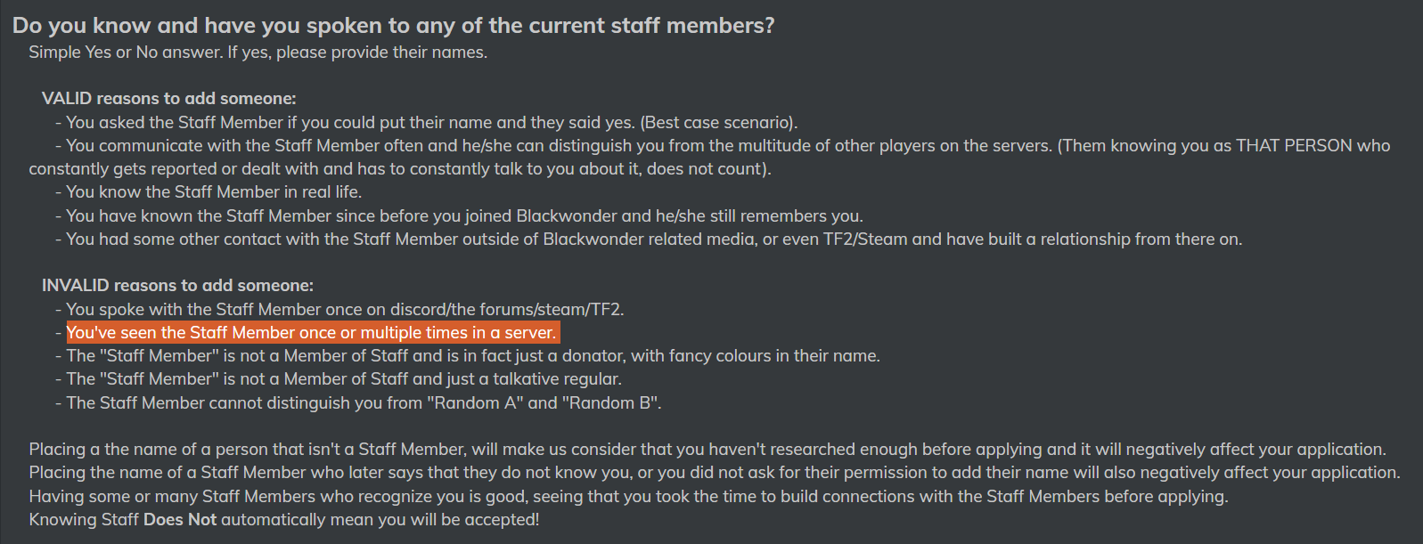Click the 'VALID reasons to add someone:' heading

168,99
